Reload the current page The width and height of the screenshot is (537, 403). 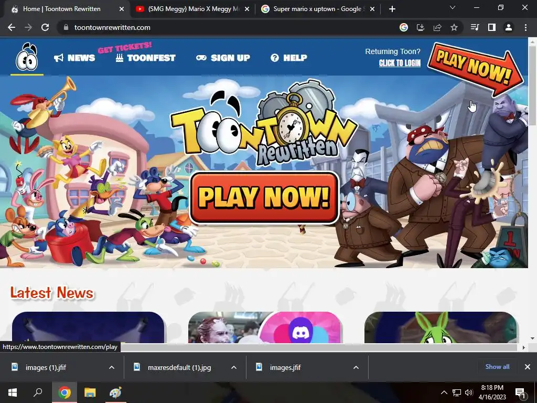45,27
